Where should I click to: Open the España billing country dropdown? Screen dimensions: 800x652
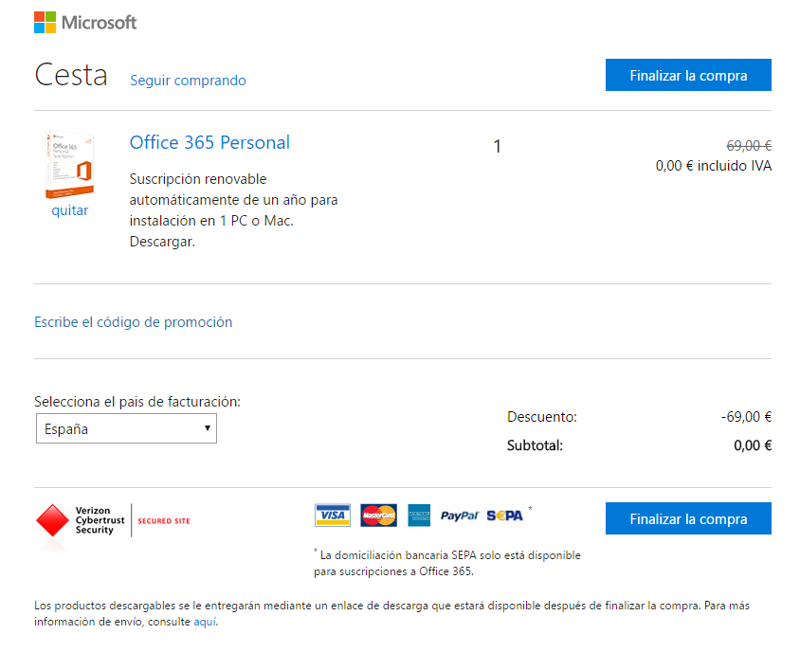(x=126, y=428)
